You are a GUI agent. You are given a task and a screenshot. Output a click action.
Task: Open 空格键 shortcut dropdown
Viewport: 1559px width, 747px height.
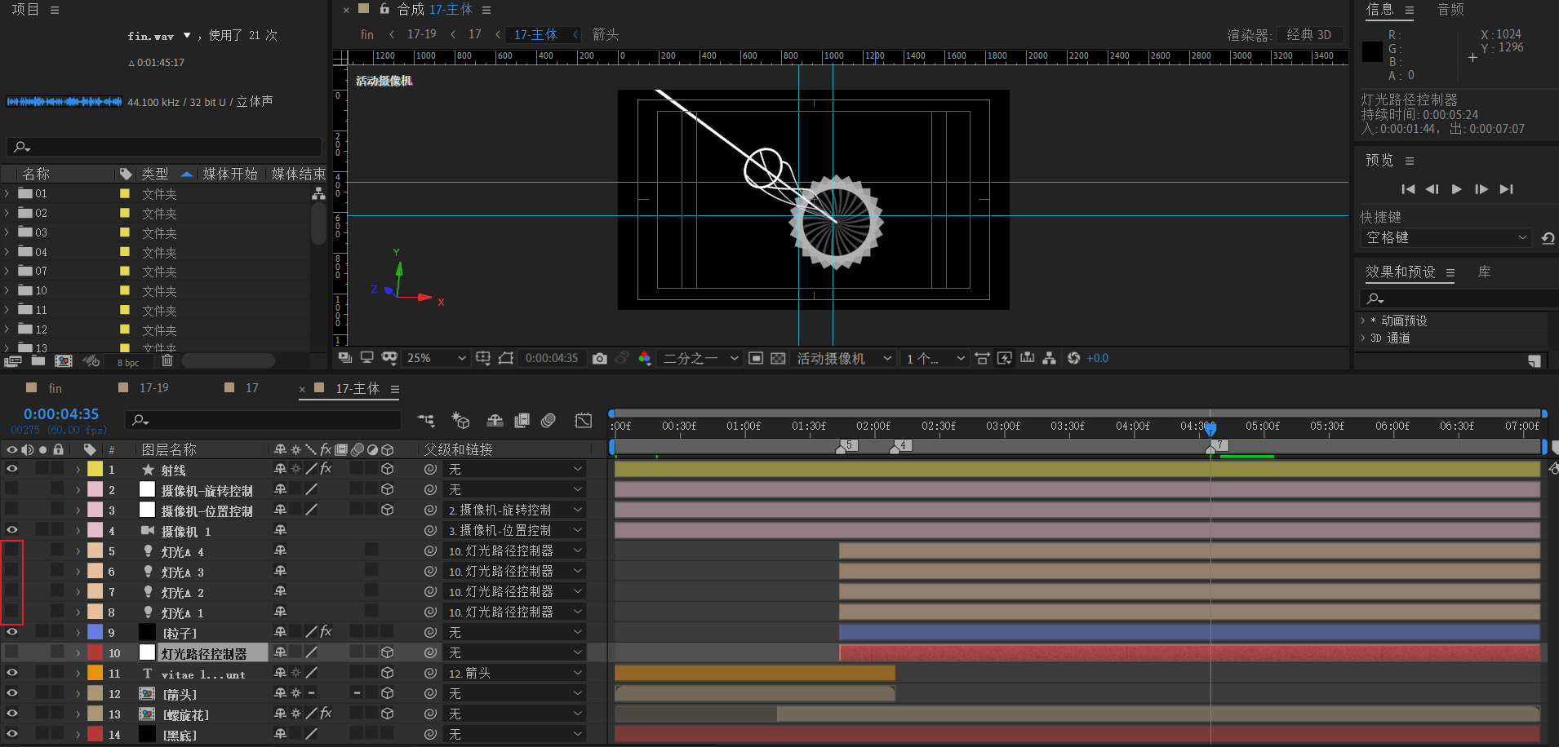click(1446, 237)
